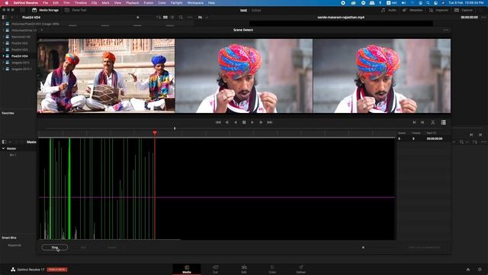Open Project Manager home icon
Viewport: 488px width, 275px height.
click(468, 270)
